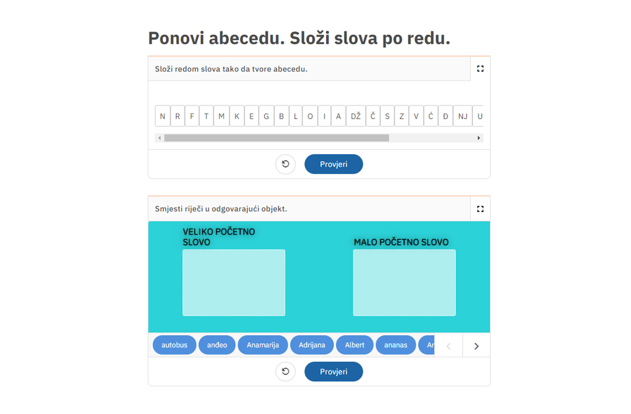Click right arrow of letter scrollbar

click(x=479, y=138)
